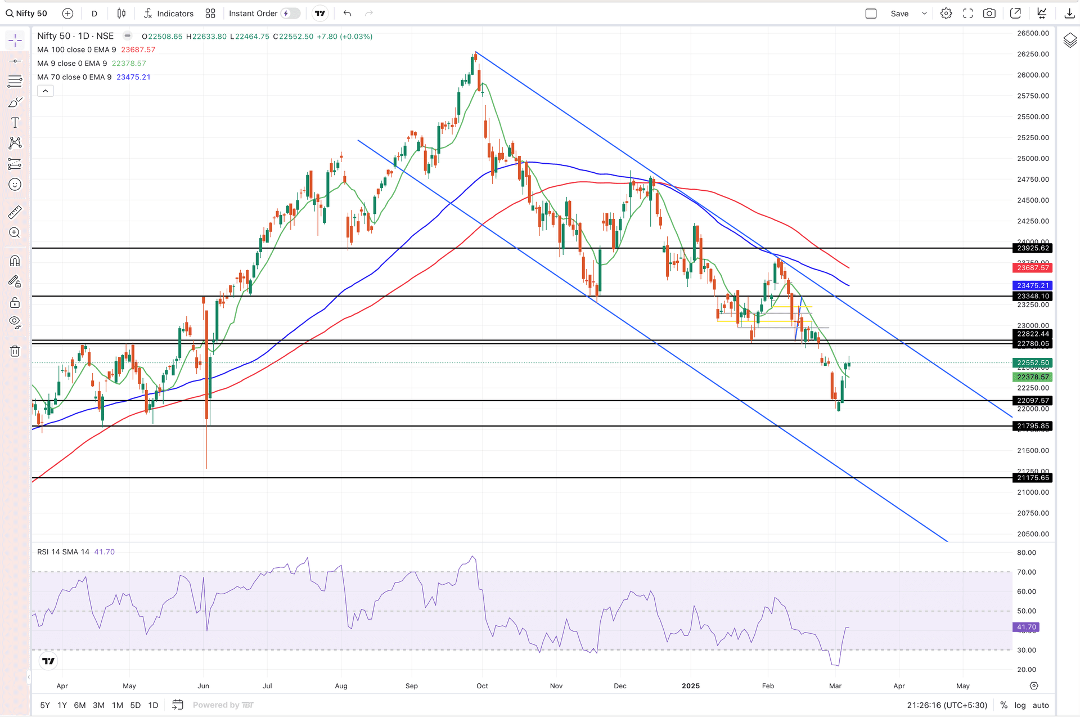Switch to the 6M date range

point(80,705)
